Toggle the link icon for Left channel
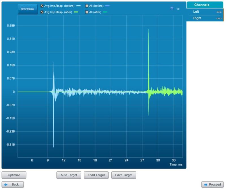 tap(219, 12)
